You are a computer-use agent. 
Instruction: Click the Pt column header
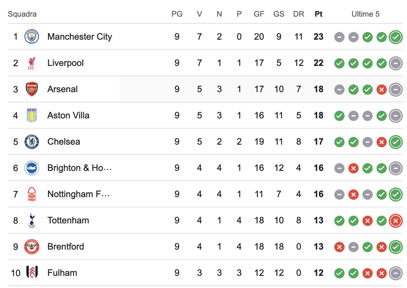click(318, 14)
